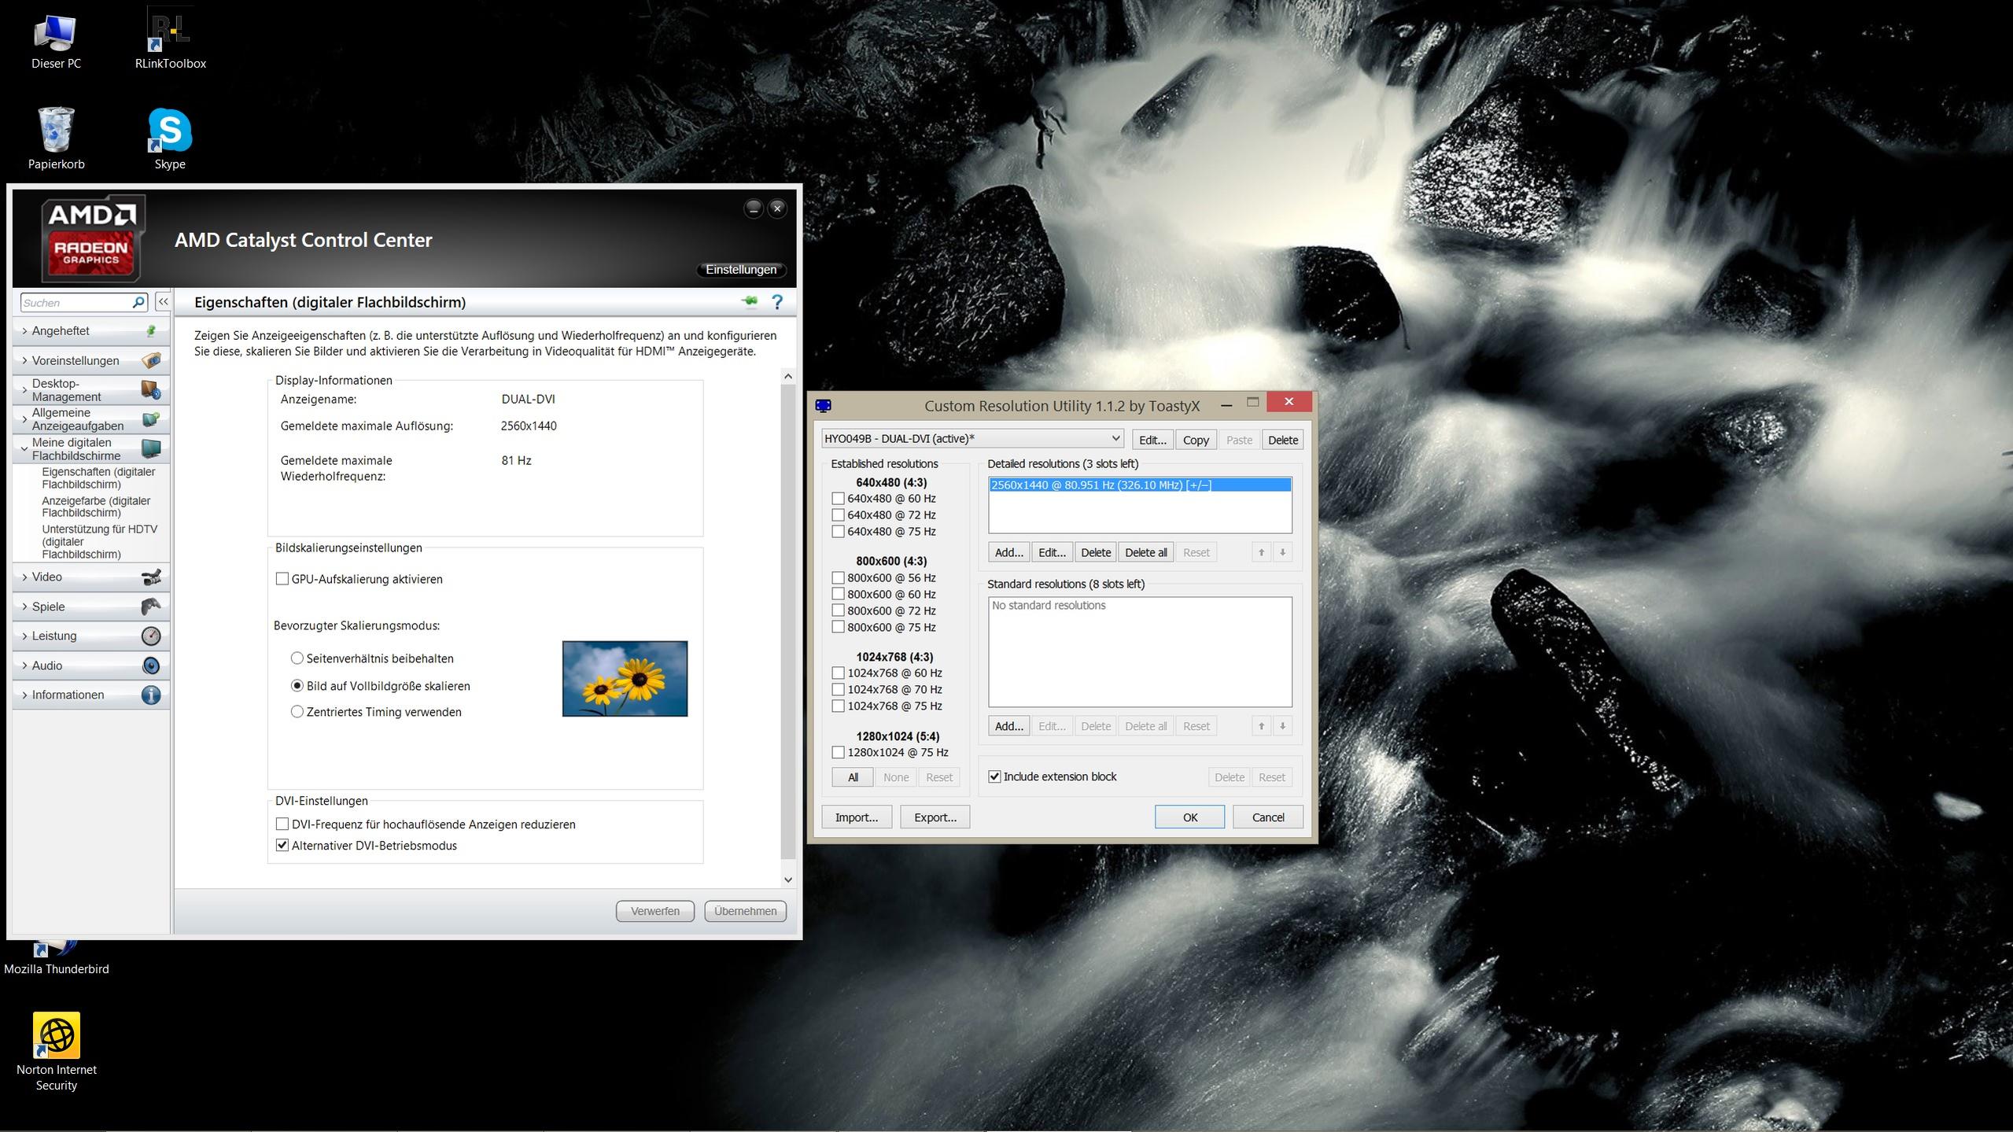Image resolution: width=2013 pixels, height=1132 pixels.
Task: Click the Übernehmen button
Action: click(x=744, y=911)
